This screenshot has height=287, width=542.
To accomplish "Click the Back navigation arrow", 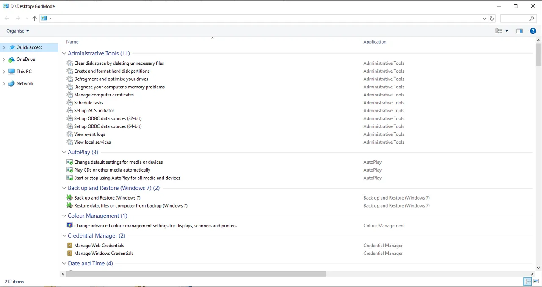I will point(7,19).
